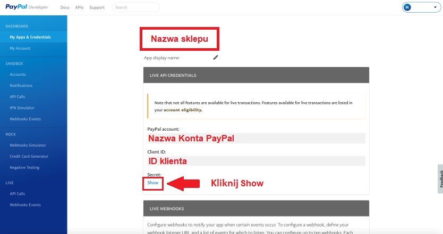Screen dimensions: 443x234
Task: Click the App display name label
Action: (162, 58)
